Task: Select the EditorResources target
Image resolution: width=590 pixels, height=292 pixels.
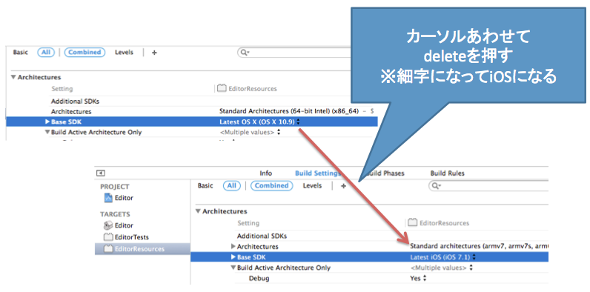Action: pos(142,249)
